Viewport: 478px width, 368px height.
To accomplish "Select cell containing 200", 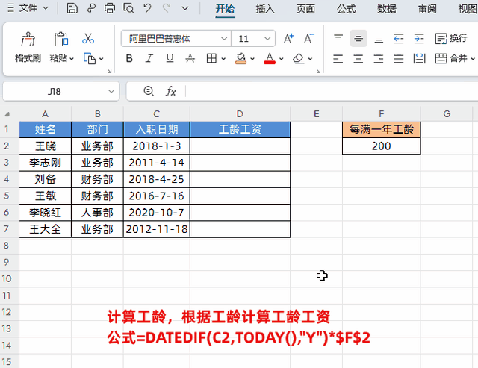I will click(x=382, y=146).
